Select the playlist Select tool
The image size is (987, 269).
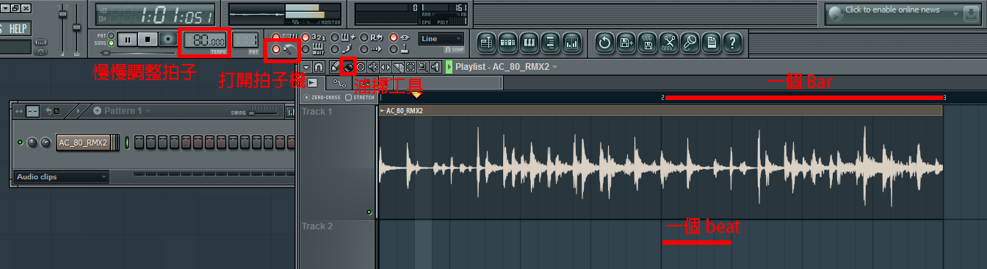pos(410,67)
